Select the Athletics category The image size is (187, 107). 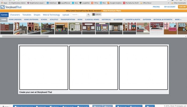click(x=54, y=20)
